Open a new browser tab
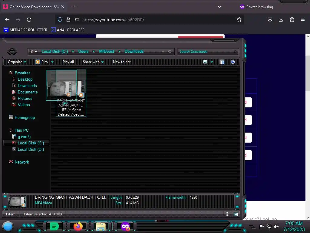The width and height of the screenshot is (310, 233). pyautogui.click(x=74, y=7)
